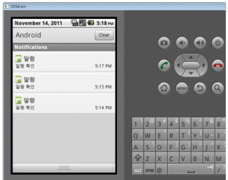This screenshot has height=180, width=228.
Task: Click the W keyboard key
Action: (149, 135)
